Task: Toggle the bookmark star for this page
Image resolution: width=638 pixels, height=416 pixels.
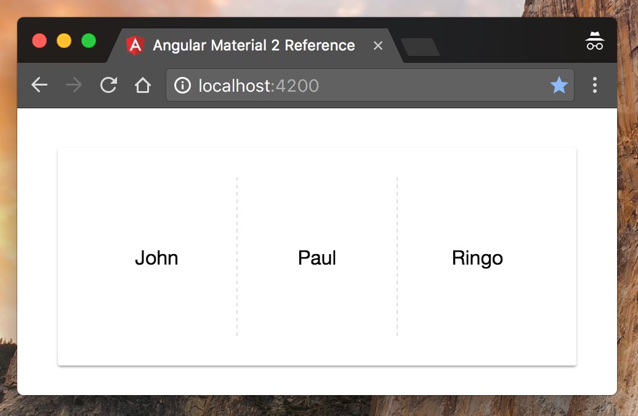Action: 559,85
